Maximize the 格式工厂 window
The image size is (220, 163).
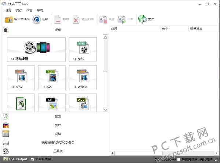[x=208, y=4]
